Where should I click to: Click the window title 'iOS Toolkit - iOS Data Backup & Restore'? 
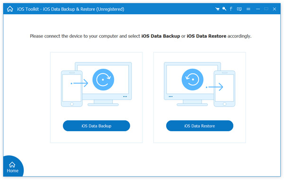[71, 9]
